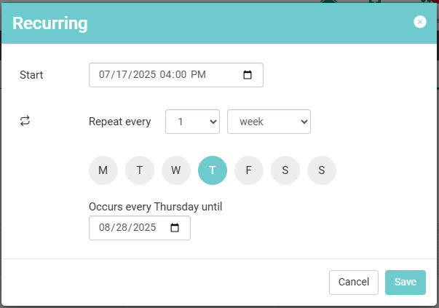Toggle Tuesday, the first T day button

140,170
